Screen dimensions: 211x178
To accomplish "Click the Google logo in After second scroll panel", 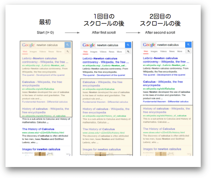I will [x=149, y=45].
